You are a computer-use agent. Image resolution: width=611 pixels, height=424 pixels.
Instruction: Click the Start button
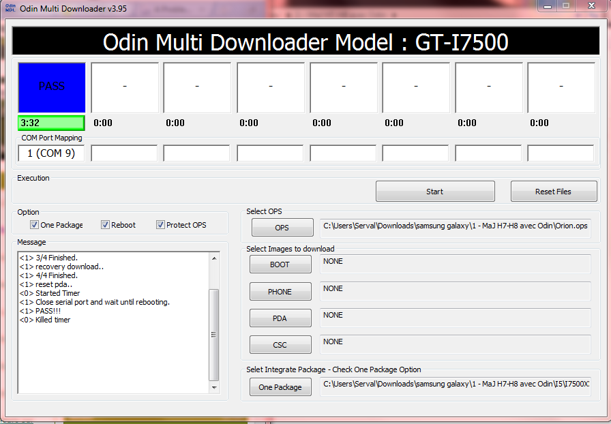click(435, 192)
